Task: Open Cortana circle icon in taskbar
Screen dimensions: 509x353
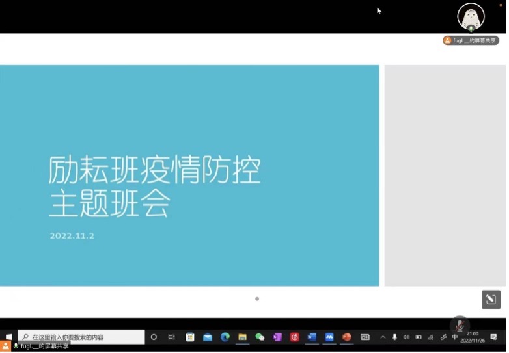Action: pyautogui.click(x=154, y=337)
